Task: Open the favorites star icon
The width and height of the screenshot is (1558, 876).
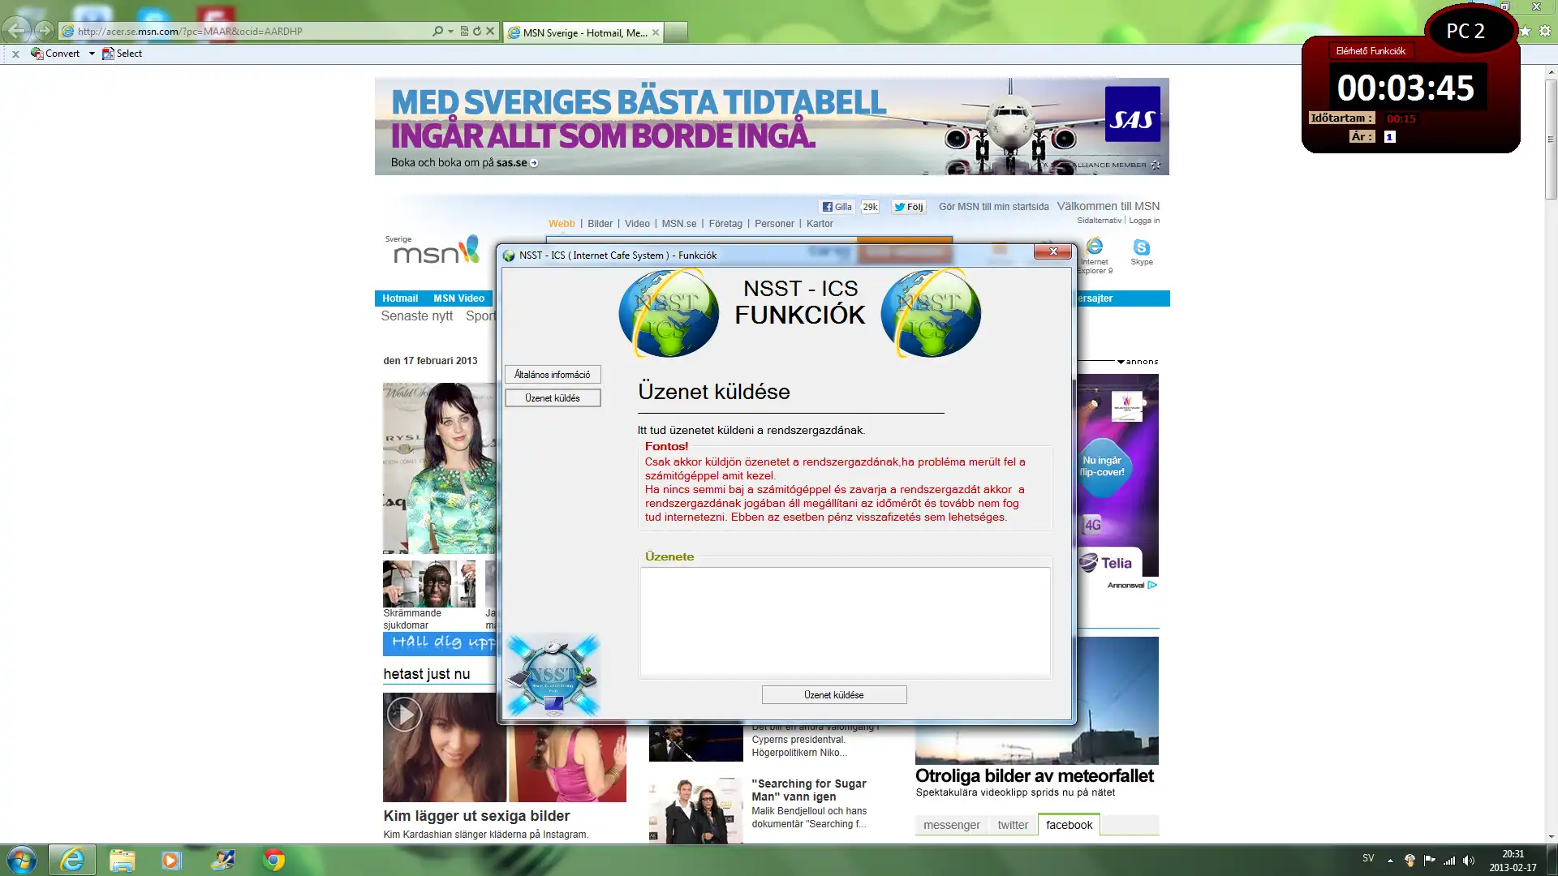Action: coord(1526,31)
